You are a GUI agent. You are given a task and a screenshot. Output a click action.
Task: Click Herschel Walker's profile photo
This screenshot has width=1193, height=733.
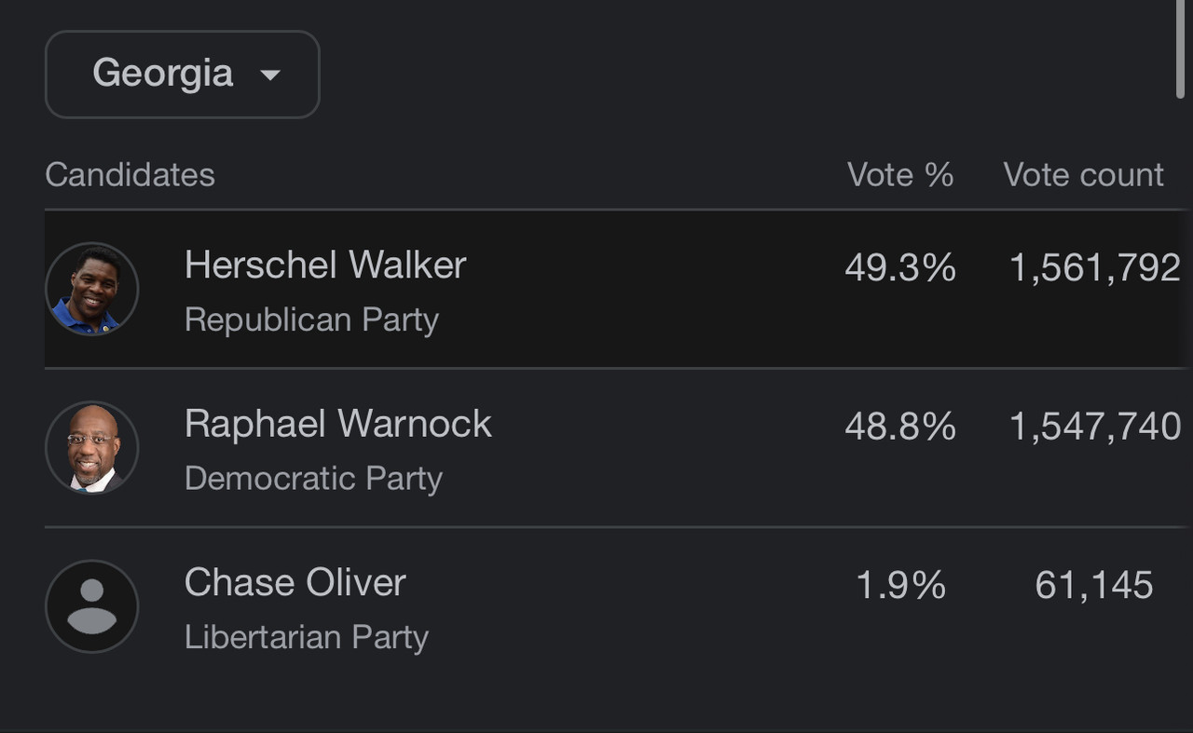(x=91, y=289)
